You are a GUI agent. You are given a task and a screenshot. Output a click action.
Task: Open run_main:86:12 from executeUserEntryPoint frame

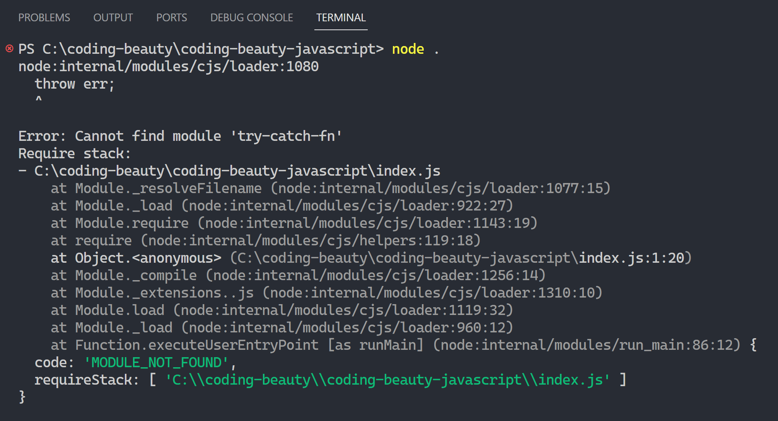coord(588,345)
